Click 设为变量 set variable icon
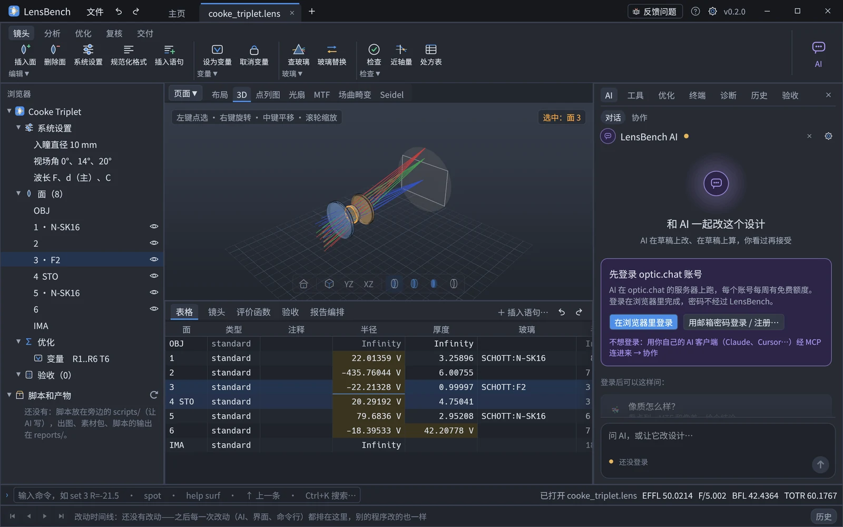The height and width of the screenshot is (527, 843). (x=217, y=50)
